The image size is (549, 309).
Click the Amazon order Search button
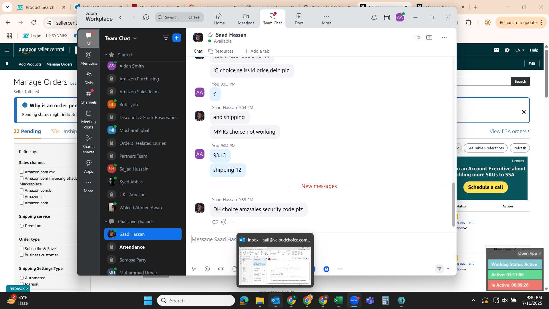520,81
